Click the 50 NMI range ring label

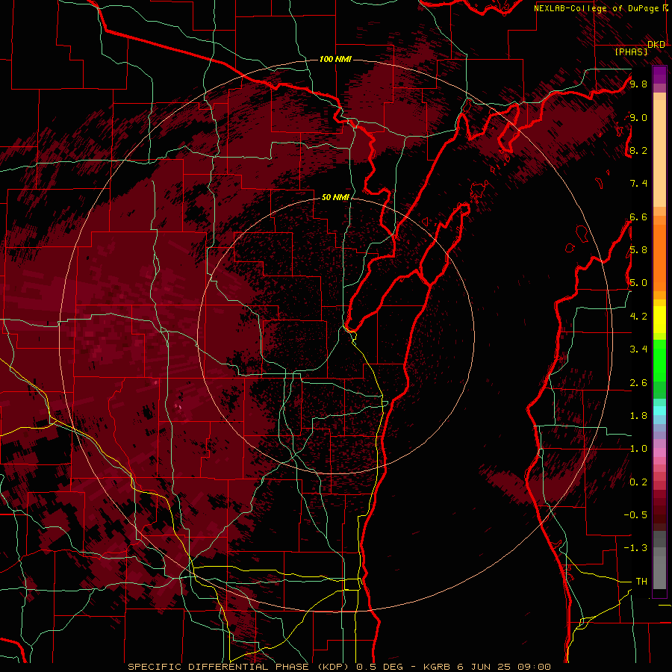pos(335,197)
